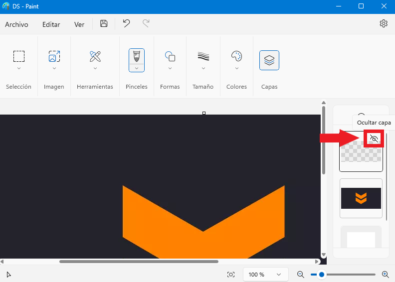Expand the Imagen dropdown arrow
The width and height of the screenshot is (395, 282).
pos(54,68)
